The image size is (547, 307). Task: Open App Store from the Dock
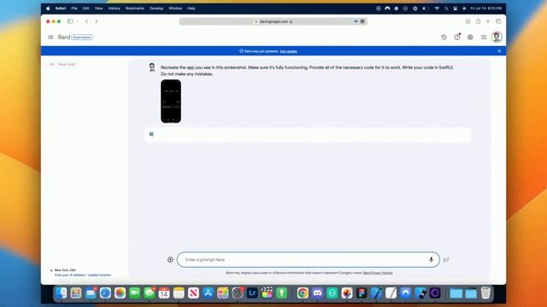point(208,293)
